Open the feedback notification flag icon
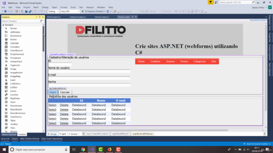Screen dimensions: 273x153 coord(210,2)
